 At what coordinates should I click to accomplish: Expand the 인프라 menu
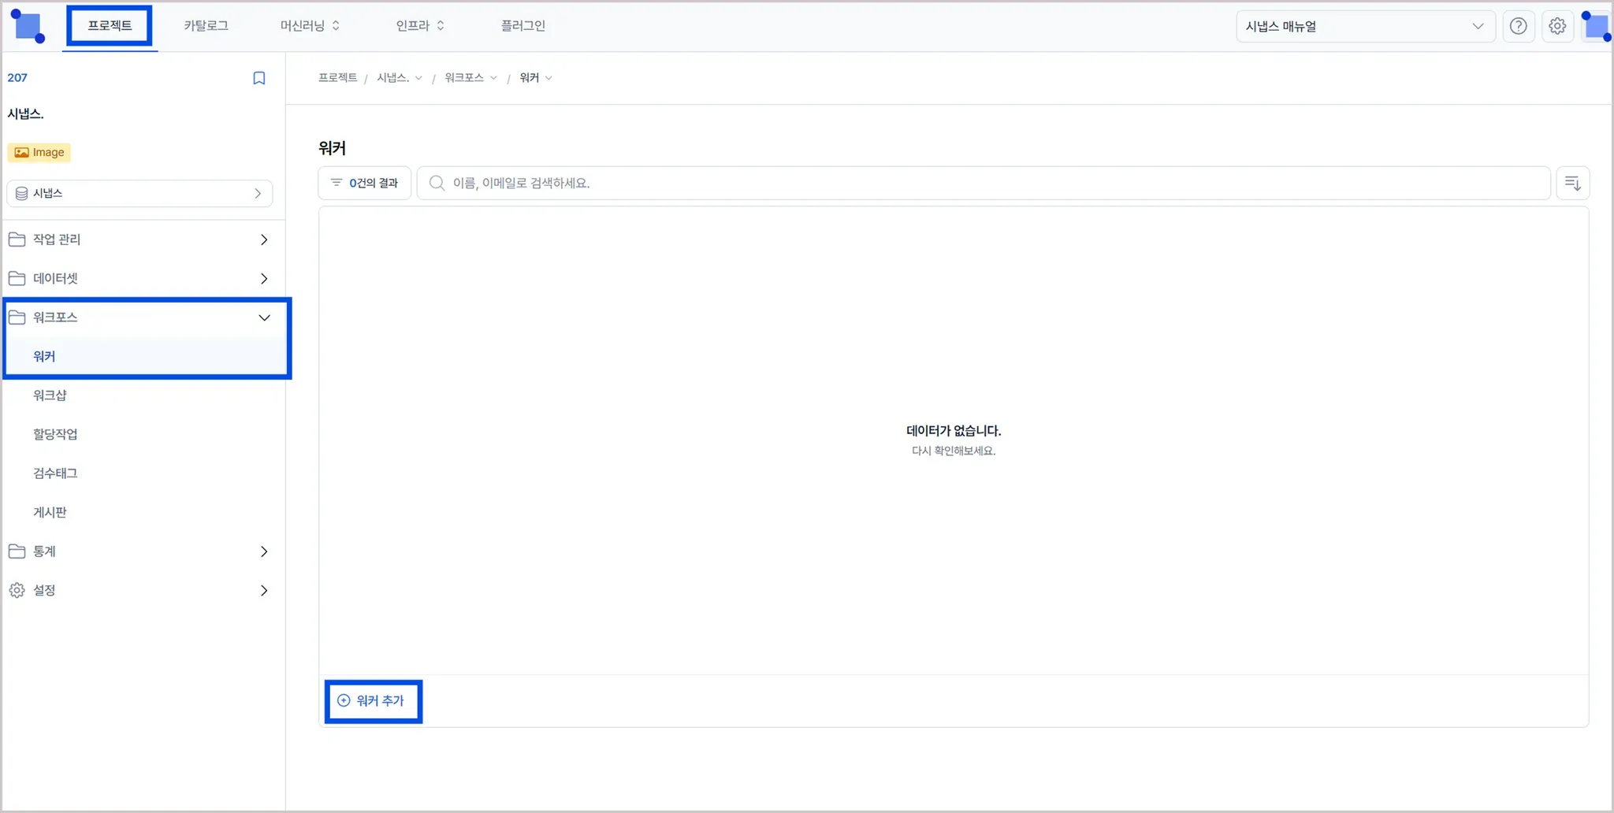(x=420, y=26)
